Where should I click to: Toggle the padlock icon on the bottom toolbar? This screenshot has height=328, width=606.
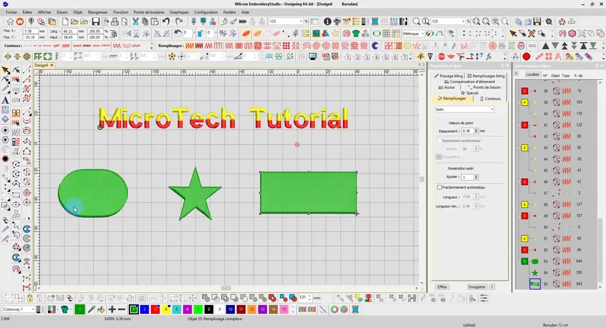click(31, 297)
